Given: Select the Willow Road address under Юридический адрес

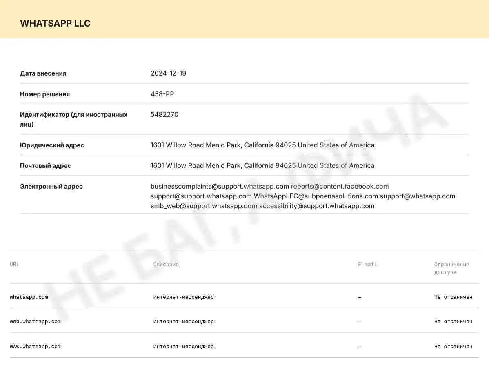Looking at the screenshot, I should (x=262, y=145).
